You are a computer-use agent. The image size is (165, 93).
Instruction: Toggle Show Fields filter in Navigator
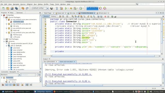pyautogui.click(x=7, y=85)
